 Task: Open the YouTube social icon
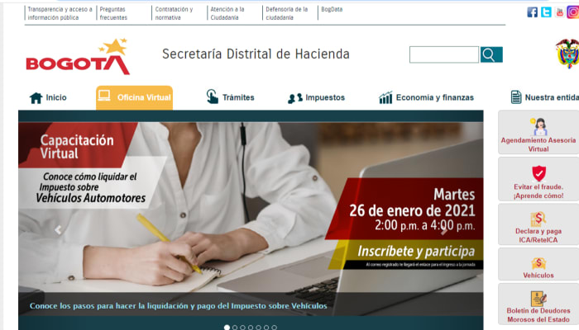560,12
